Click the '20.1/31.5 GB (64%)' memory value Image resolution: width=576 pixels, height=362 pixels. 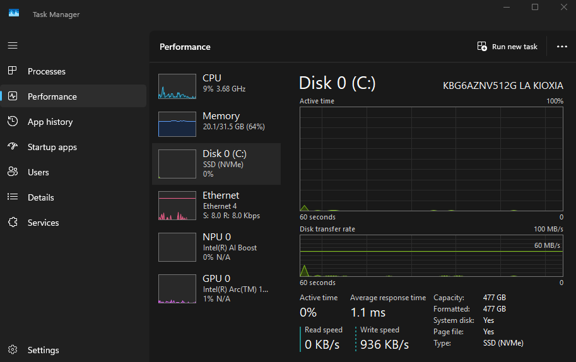(x=233, y=127)
